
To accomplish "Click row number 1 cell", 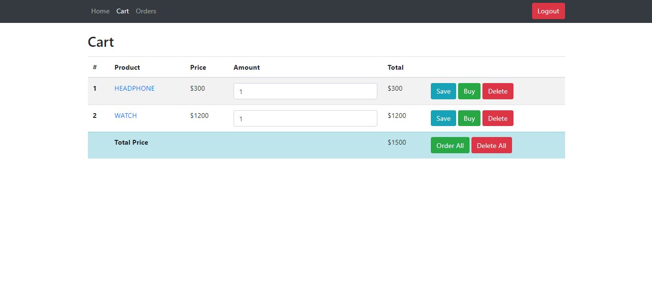I will pyautogui.click(x=95, y=88).
